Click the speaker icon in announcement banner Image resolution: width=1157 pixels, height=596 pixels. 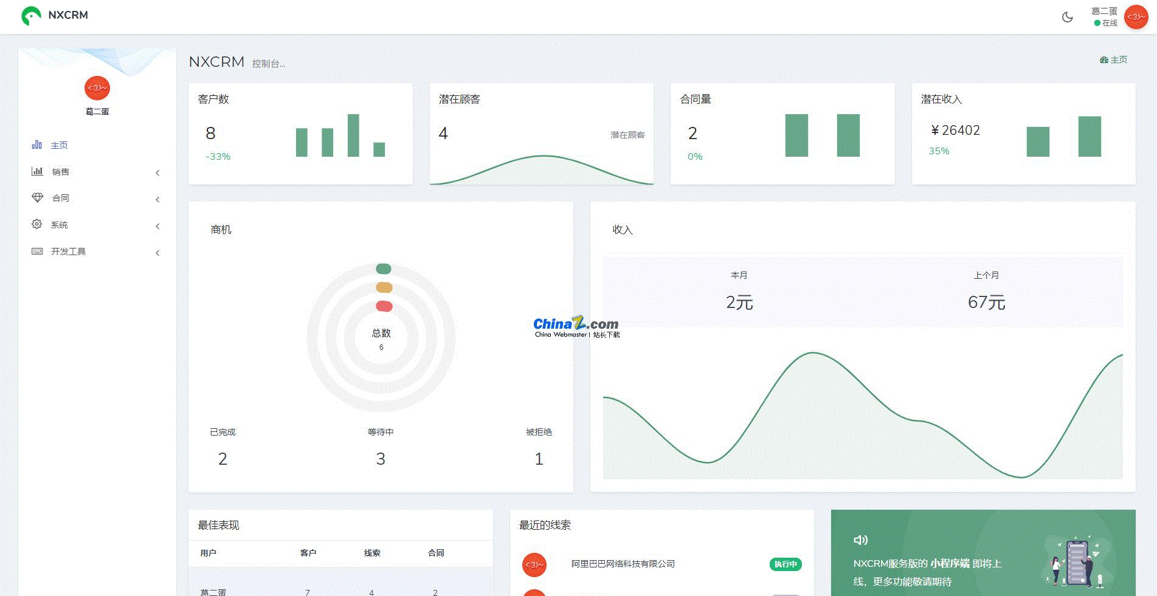point(860,540)
